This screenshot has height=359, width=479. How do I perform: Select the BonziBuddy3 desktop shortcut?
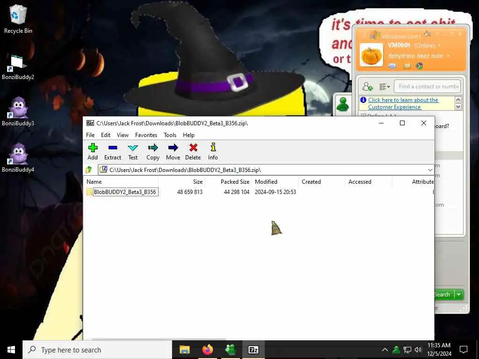coord(18,111)
